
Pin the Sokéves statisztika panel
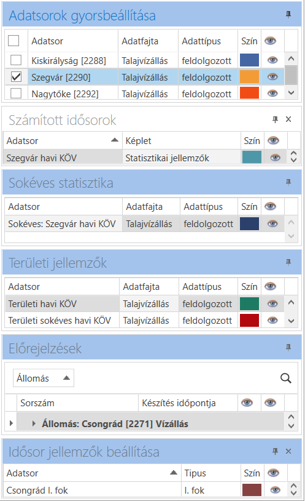[288, 182]
